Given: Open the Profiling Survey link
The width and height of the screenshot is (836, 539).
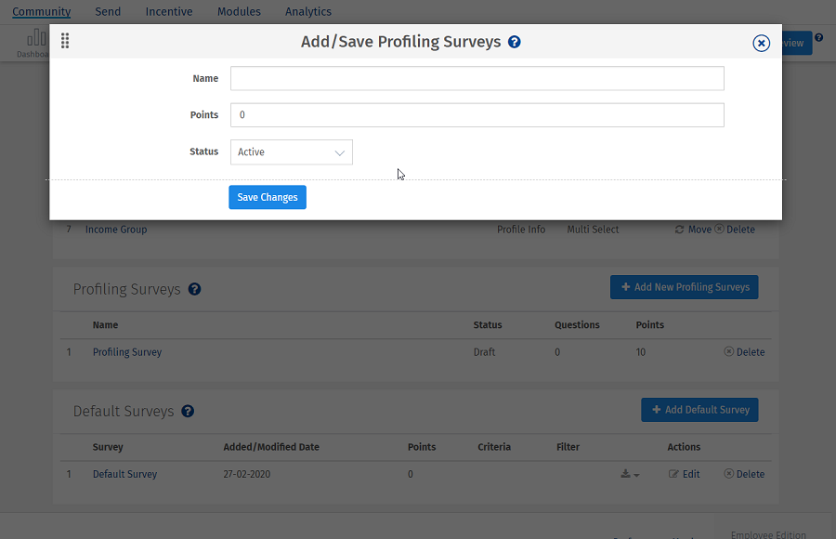Looking at the screenshot, I should click(125, 351).
